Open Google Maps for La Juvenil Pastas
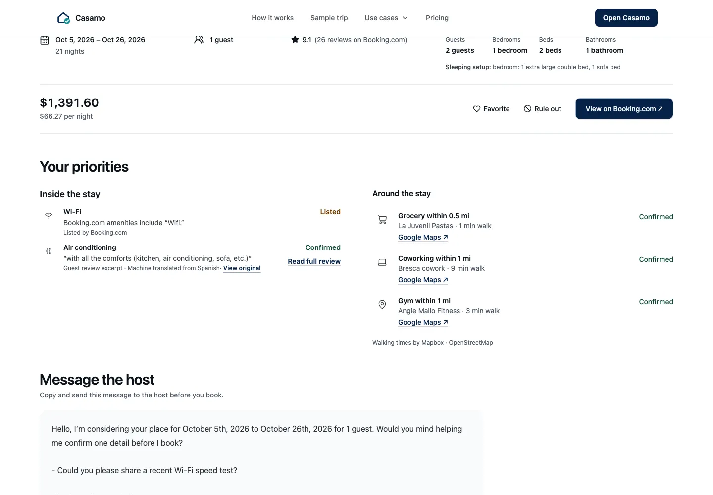Viewport: 713px width, 495px height. pos(423,237)
